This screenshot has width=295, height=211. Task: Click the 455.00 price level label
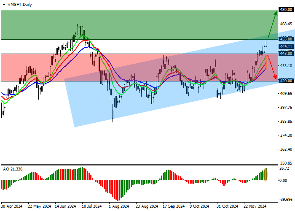pyautogui.click(x=286, y=39)
